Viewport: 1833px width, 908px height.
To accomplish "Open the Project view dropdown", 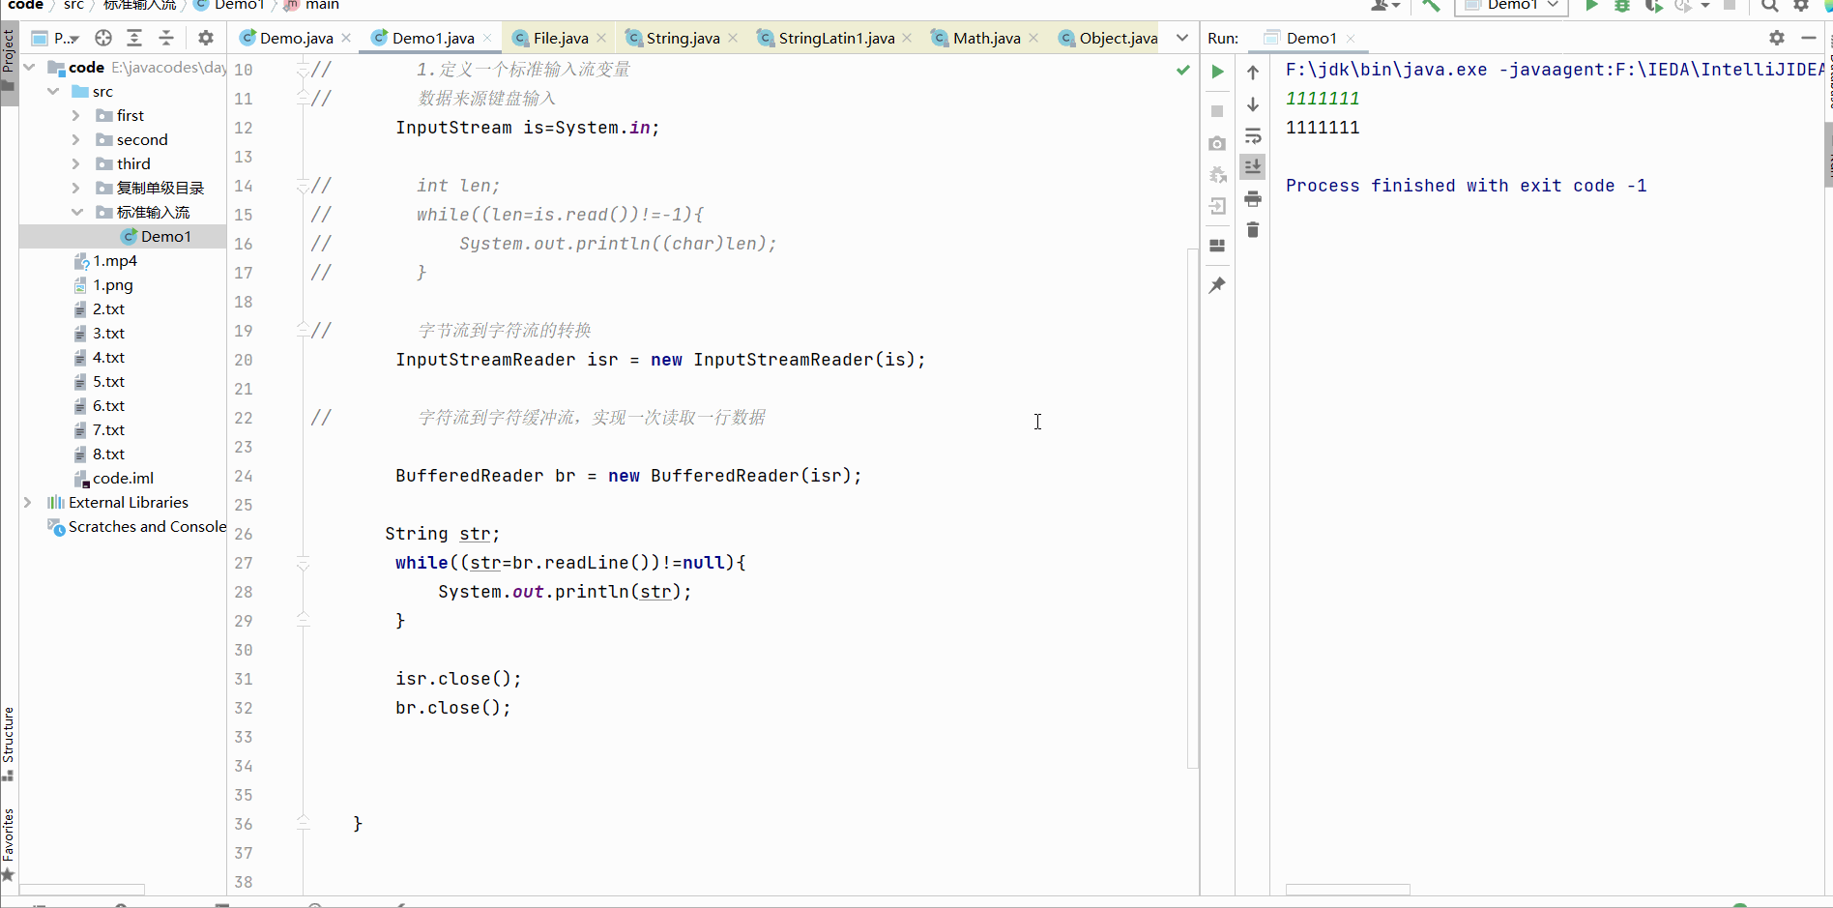I will pyautogui.click(x=56, y=38).
